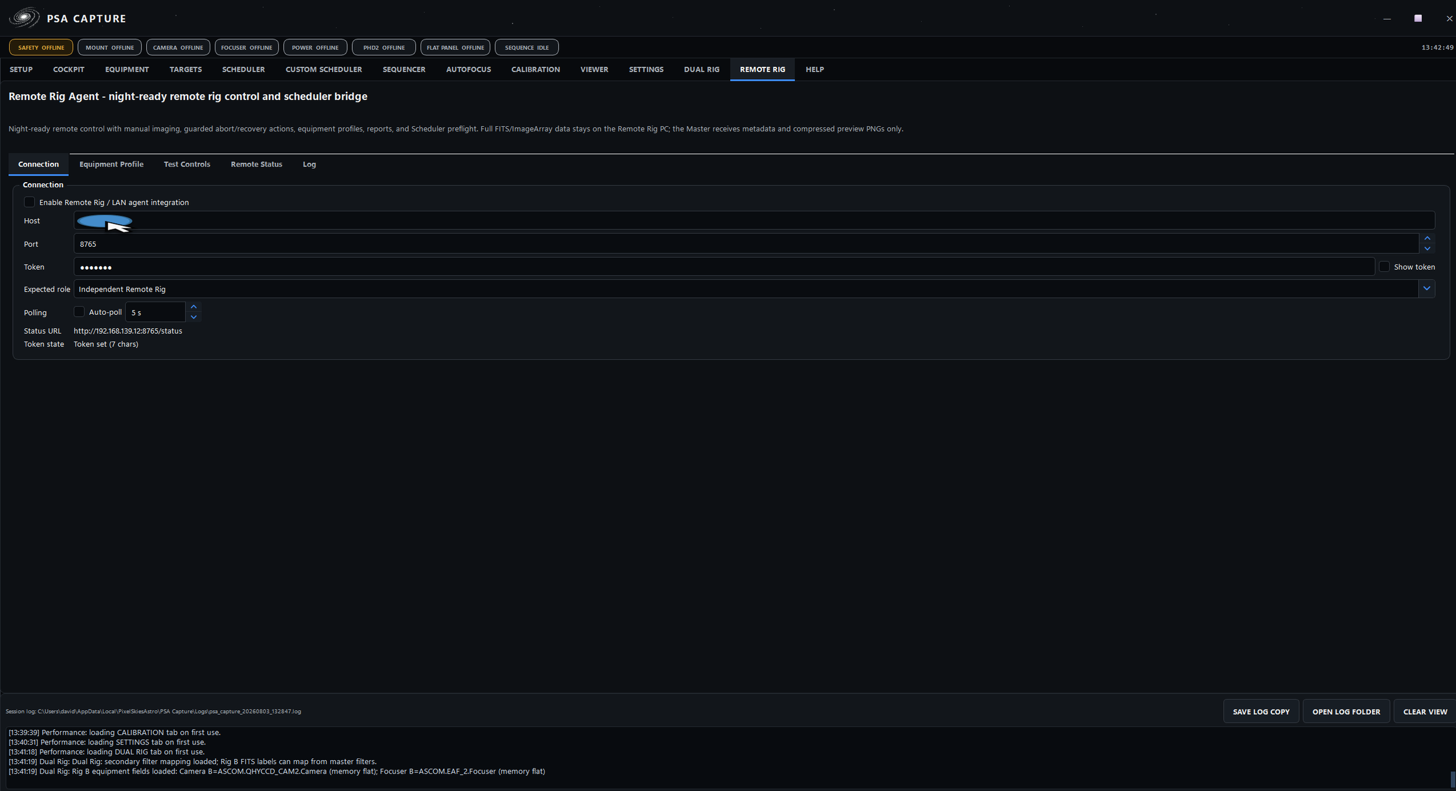The image size is (1456, 791).
Task: Click OPEN LOG FOLDER button
Action: [1346, 712]
